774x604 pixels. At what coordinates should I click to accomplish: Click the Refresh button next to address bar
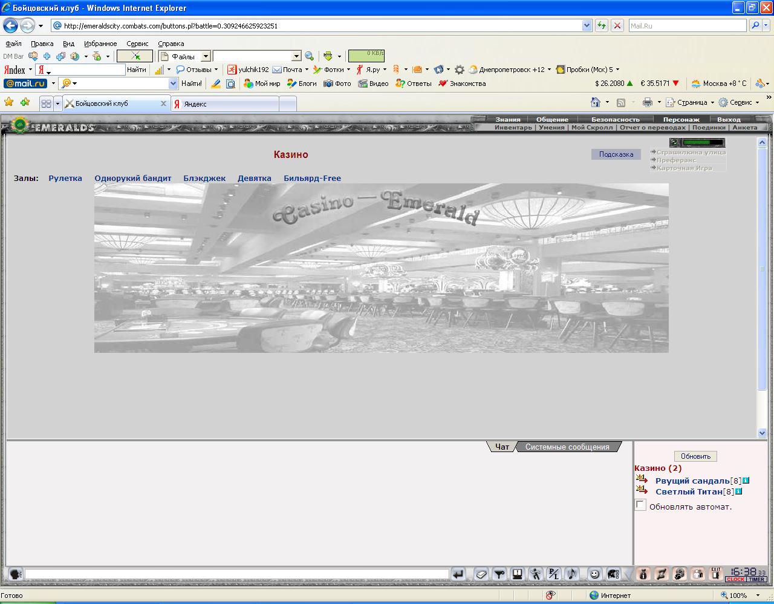(x=602, y=25)
